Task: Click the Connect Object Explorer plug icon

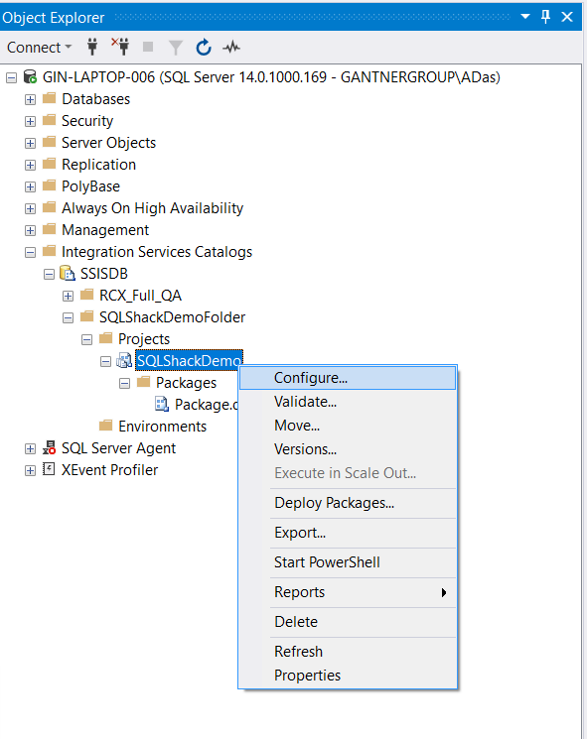Action: coord(92,48)
